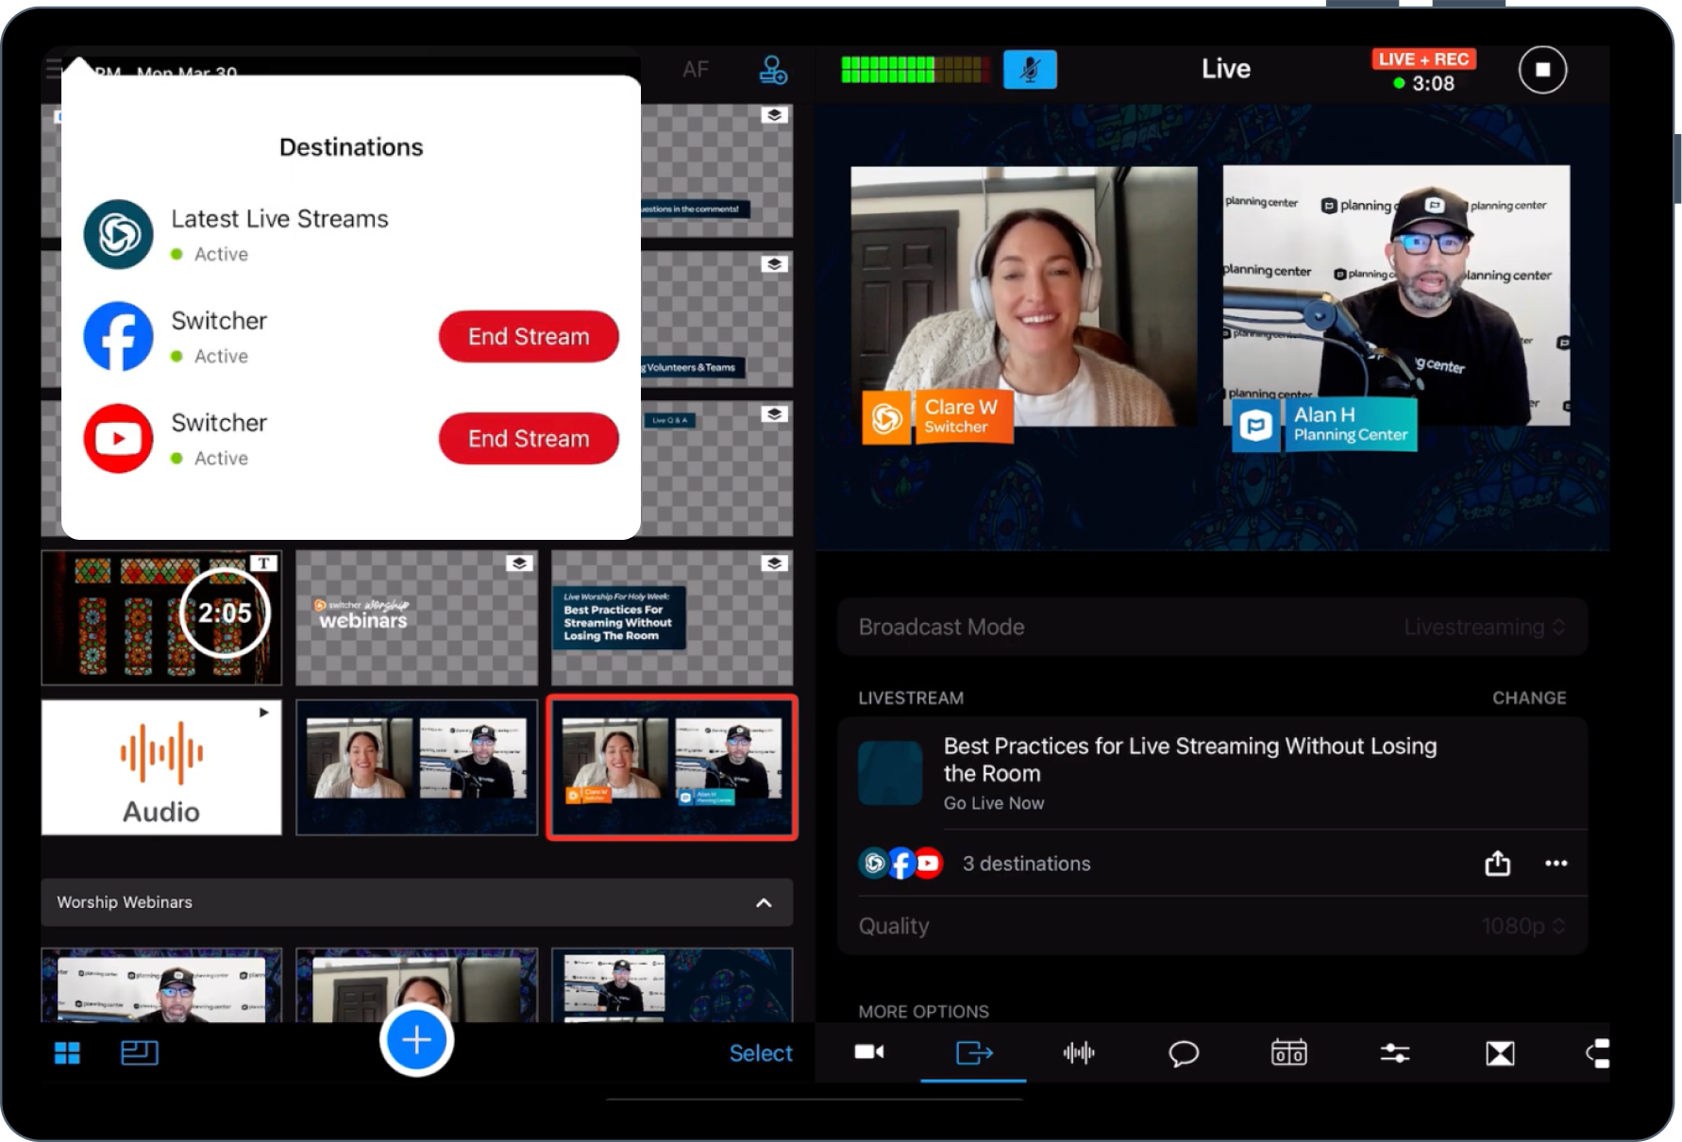This screenshot has width=1682, height=1142.
Task: Toggle the microphone mute button
Action: (x=1030, y=70)
